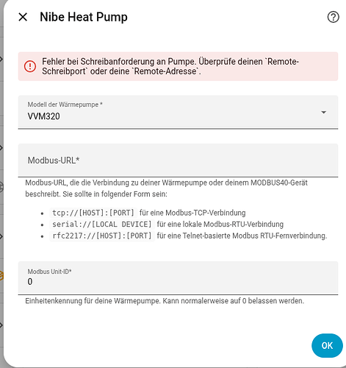
Task: Click the red exclamation error icon
Action: point(30,66)
